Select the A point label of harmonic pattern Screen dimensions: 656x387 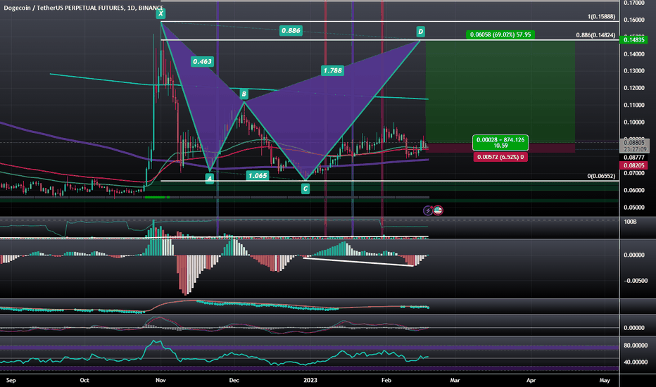tap(210, 179)
